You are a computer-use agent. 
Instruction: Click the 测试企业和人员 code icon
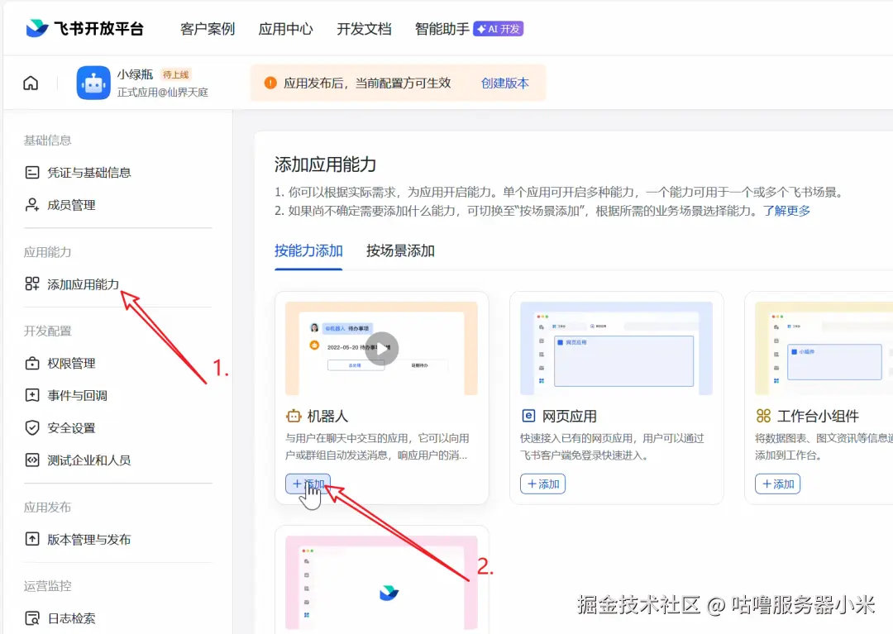coord(32,460)
